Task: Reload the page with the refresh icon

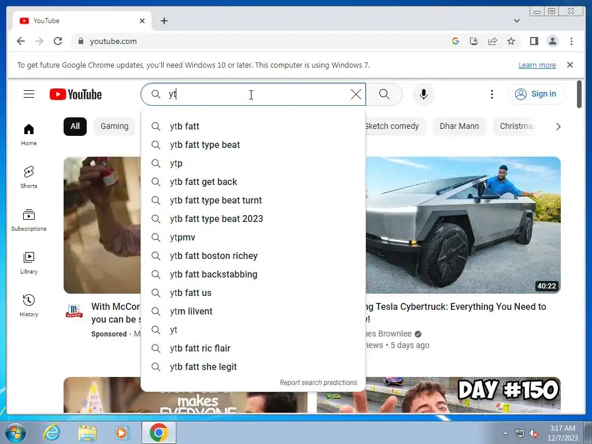Action: pyautogui.click(x=58, y=41)
